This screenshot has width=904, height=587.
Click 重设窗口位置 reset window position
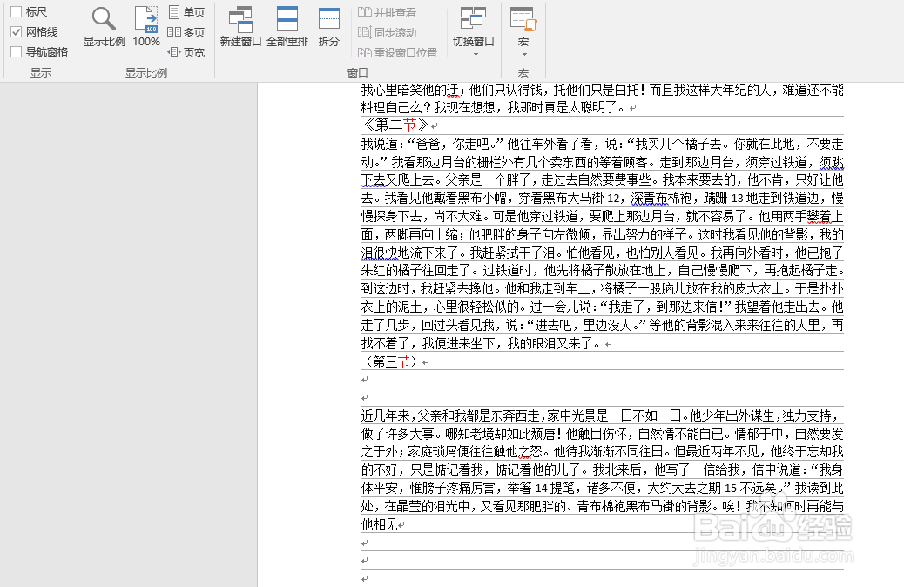pyautogui.click(x=397, y=52)
